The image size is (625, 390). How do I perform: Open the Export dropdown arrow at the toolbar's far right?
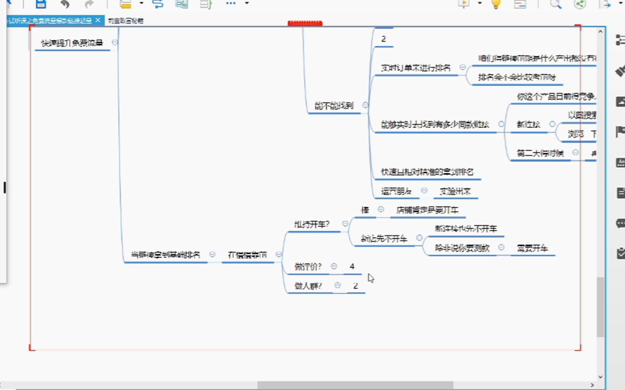pos(621,3)
